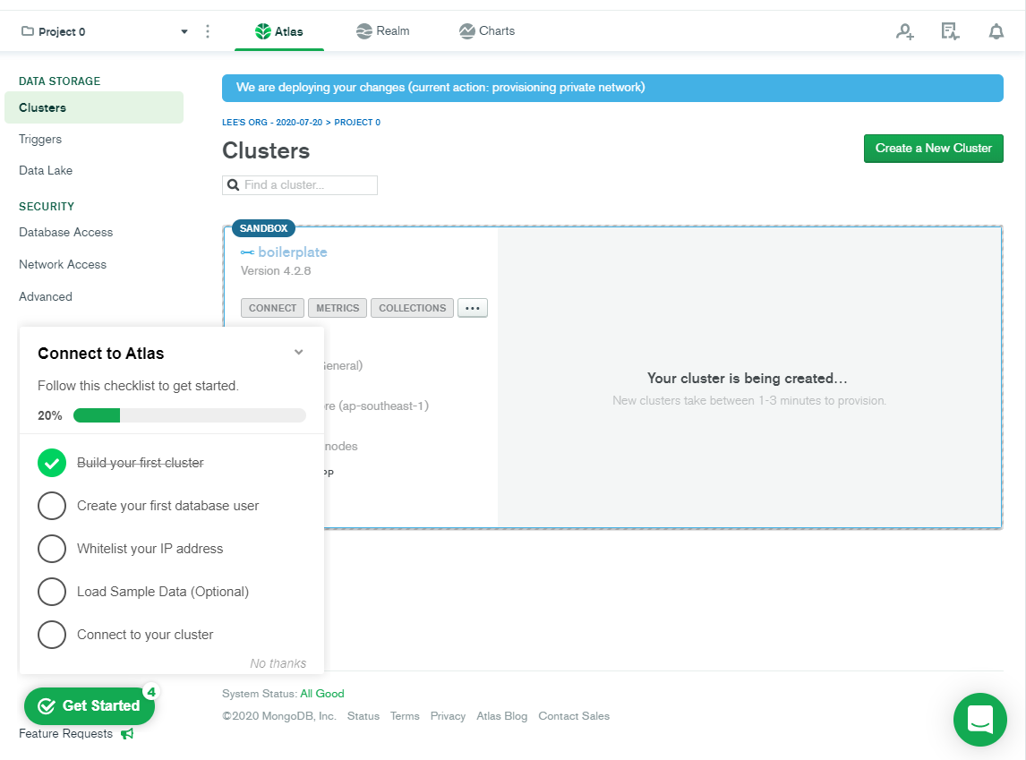Open the Status footer link
Image resolution: width=1026 pixels, height=760 pixels.
pyautogui.click(x=363, y=716)
